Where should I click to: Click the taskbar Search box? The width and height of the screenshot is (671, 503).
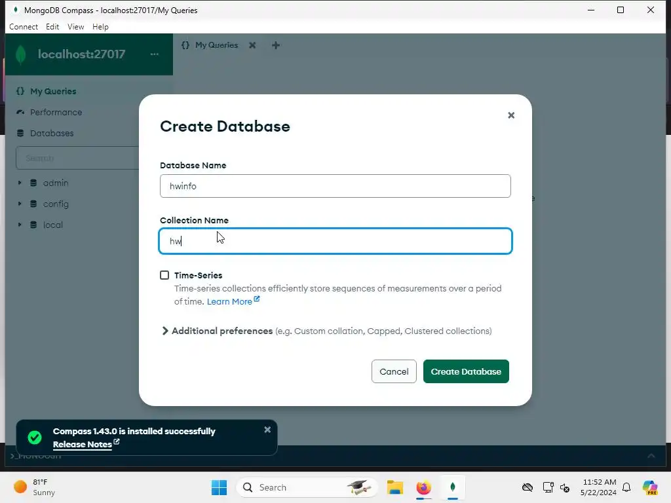click(307, 487)
